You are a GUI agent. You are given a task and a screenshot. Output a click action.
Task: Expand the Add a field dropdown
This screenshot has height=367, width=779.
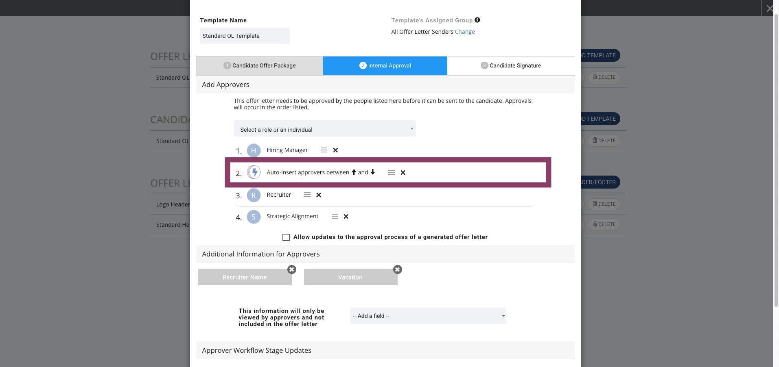tap(428, 316)
